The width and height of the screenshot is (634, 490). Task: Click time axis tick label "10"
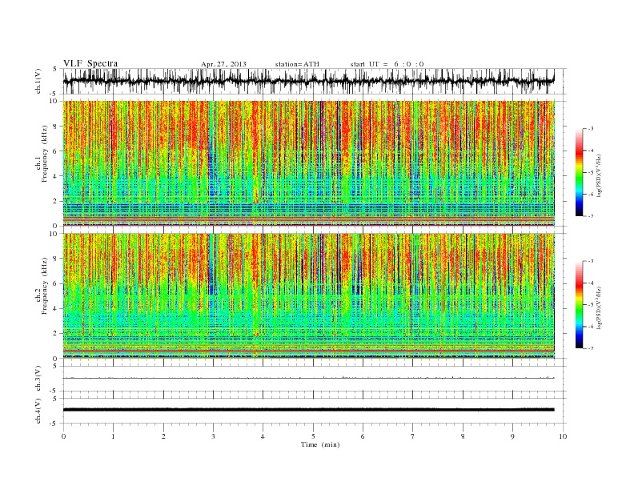[563, 436]
